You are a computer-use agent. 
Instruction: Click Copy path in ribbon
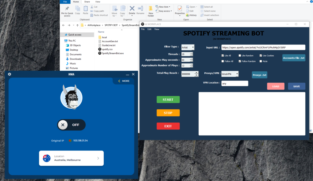[97, 11]
